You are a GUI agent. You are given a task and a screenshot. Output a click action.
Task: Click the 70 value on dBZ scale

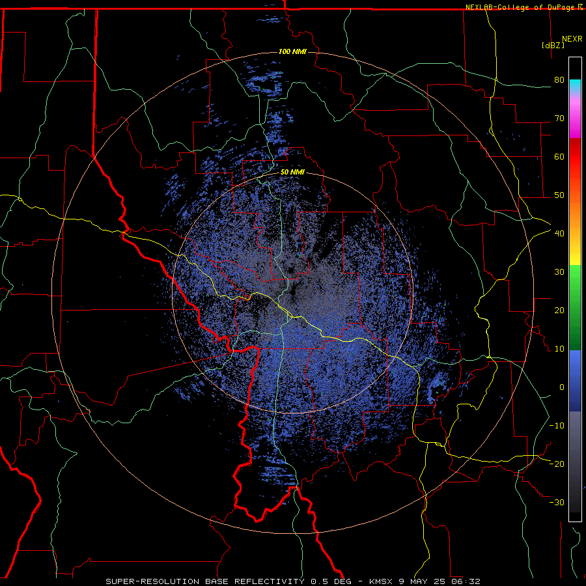tap(559, 118)
